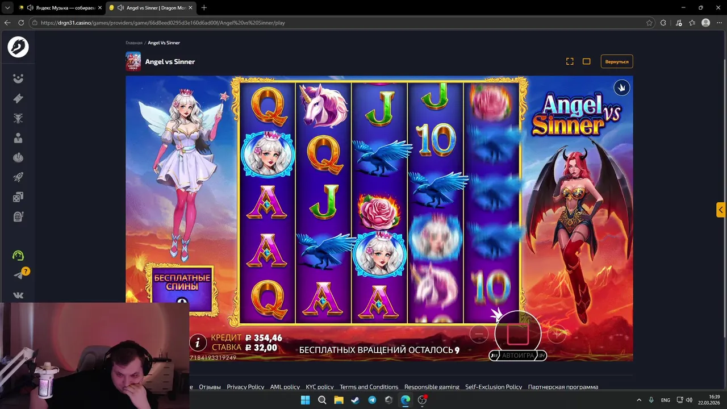Click the Вернуться button
Viewport: 727px width, 409px height.
tap(617, 61)
